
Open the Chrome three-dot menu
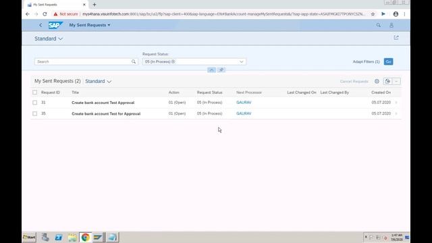404,14
